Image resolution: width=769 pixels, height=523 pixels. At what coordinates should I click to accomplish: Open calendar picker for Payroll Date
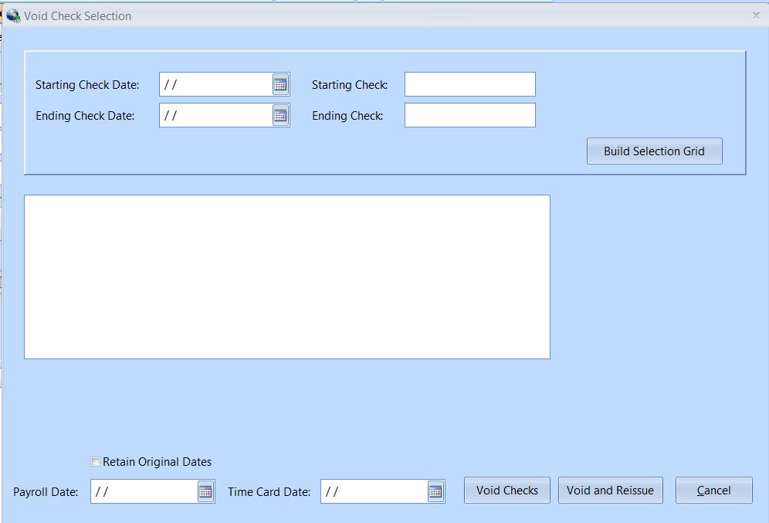[x=205, y=491]
